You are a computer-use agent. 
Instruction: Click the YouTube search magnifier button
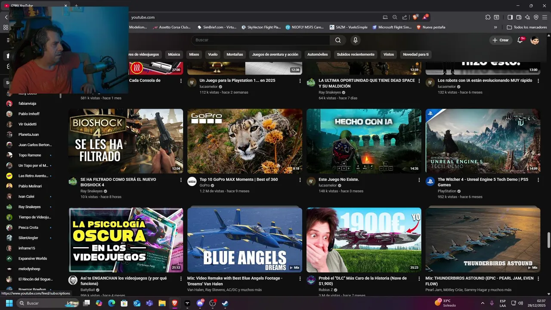[x=338, y=40]
